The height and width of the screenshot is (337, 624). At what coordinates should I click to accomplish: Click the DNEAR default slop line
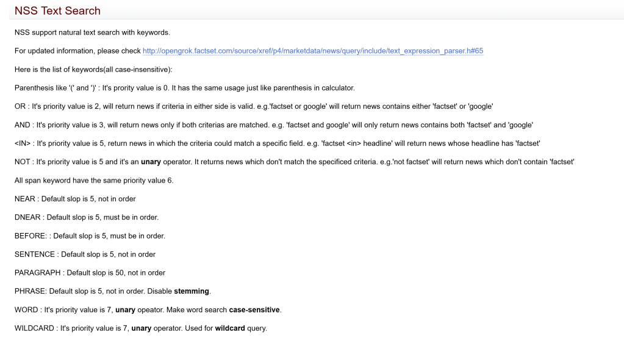tap(87, 217)
